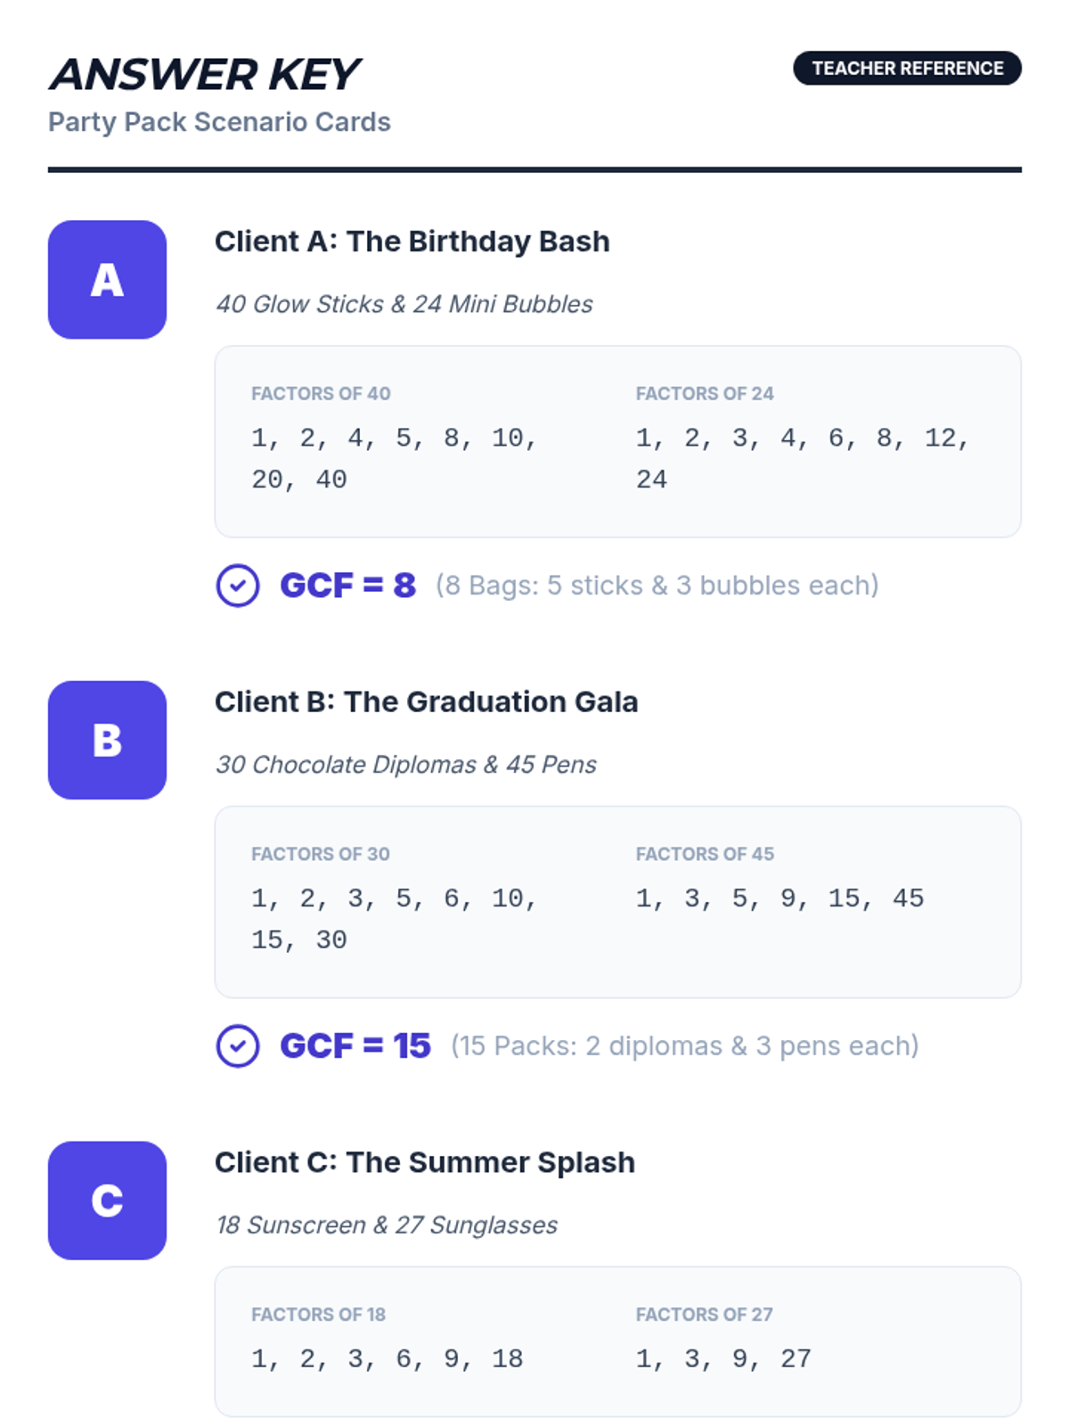Click the Factors of 24 label
1069x1426 pixels.
pyautogui.click(x=705, y=394)
